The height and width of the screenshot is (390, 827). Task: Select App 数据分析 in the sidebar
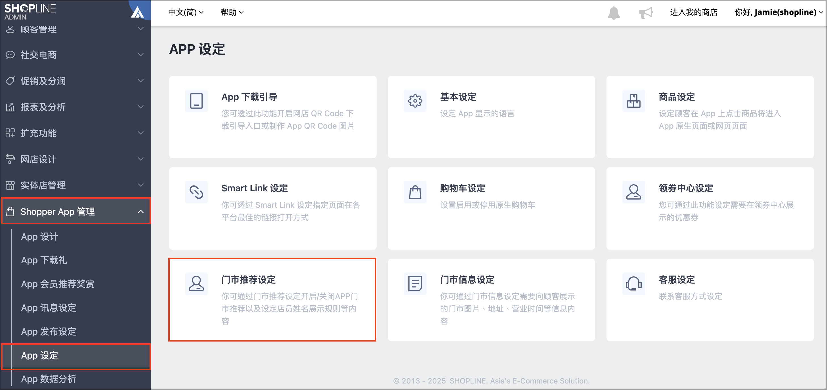click(x=49, y=379)
